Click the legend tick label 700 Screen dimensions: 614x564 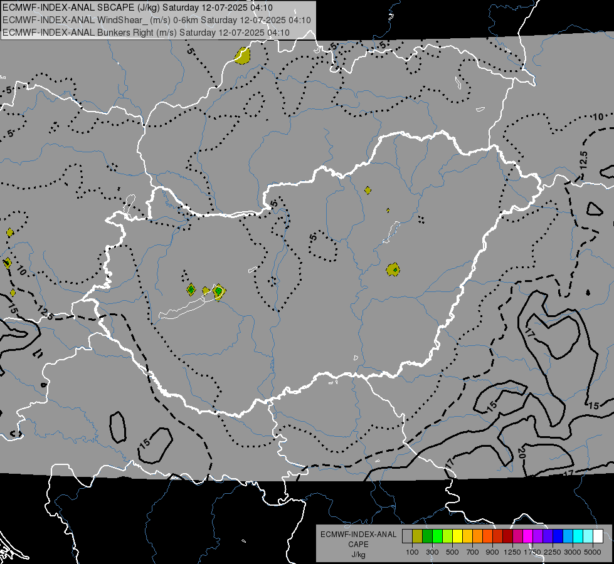(473, 552)
